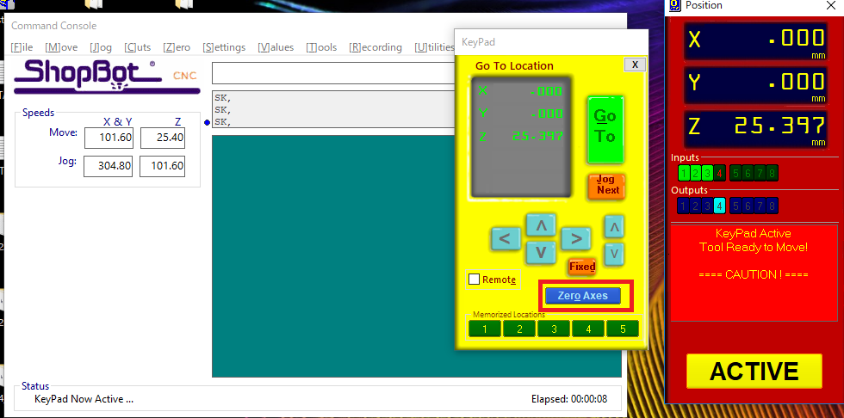Toggle output 8 switch
The width and height of the screenshot is (844, 418).
coord(772,206)
